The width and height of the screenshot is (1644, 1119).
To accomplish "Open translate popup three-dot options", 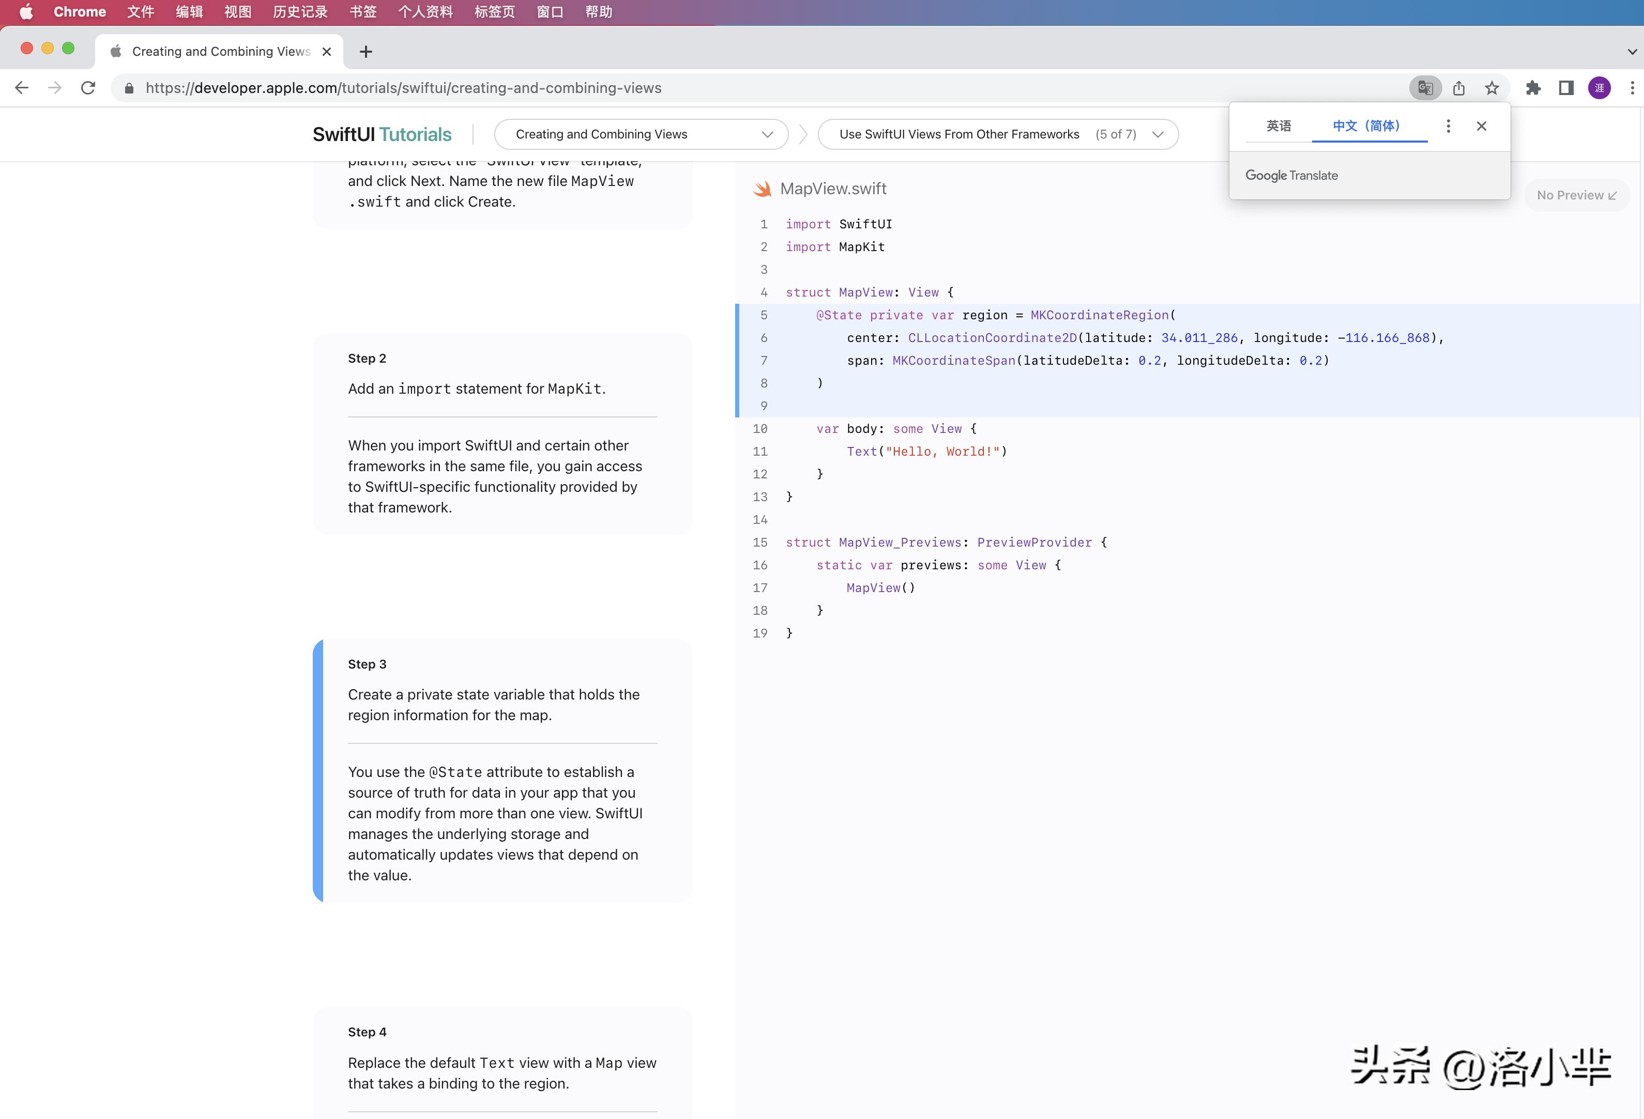I will (1448, 126).
